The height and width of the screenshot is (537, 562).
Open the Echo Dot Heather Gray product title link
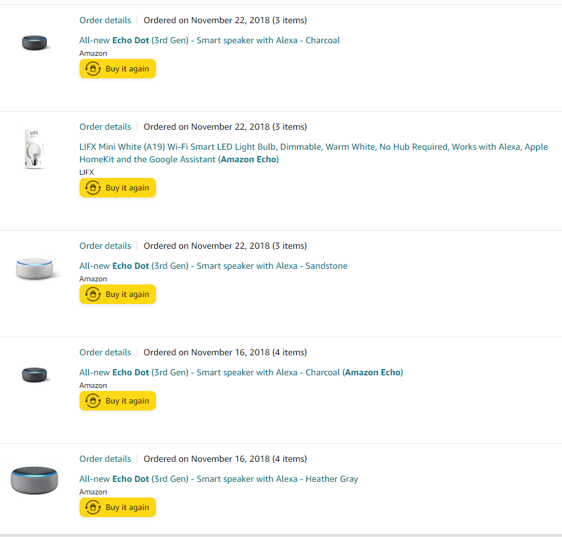219,479
